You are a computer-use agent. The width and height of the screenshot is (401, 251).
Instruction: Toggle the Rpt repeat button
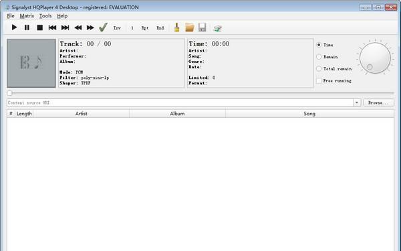(145, 28)
